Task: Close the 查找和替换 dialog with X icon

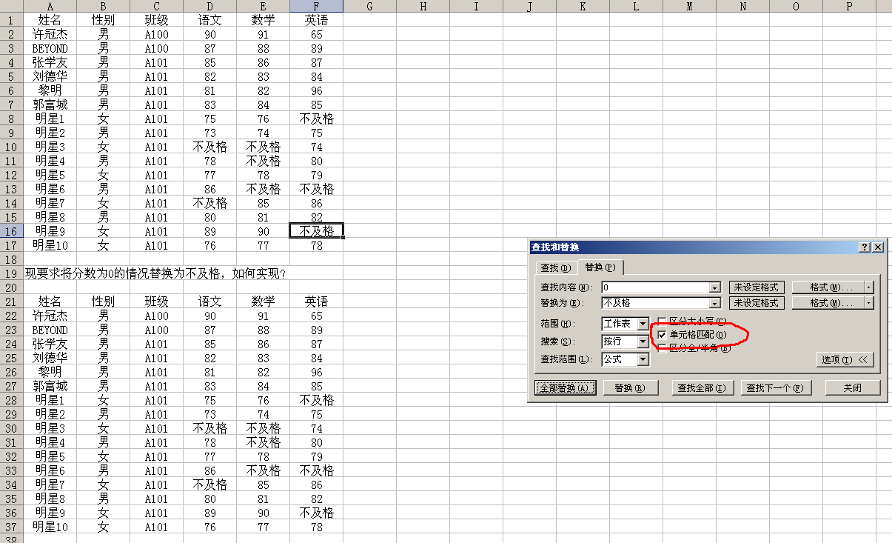Action: (x=877, y=247)
